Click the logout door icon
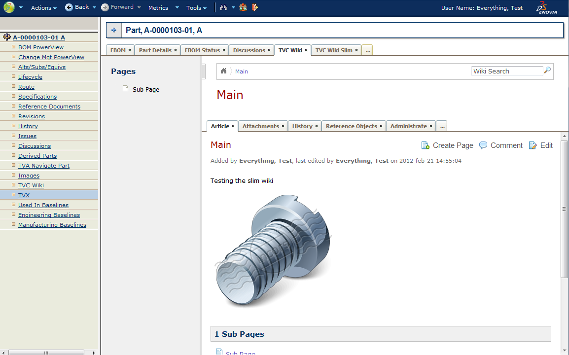The width and height of the screenshot is (569, 355). click(x=255, y=7)
